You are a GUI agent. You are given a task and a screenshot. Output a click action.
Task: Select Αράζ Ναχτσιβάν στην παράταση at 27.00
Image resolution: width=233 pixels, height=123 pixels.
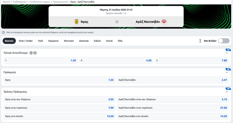(173, 108)
